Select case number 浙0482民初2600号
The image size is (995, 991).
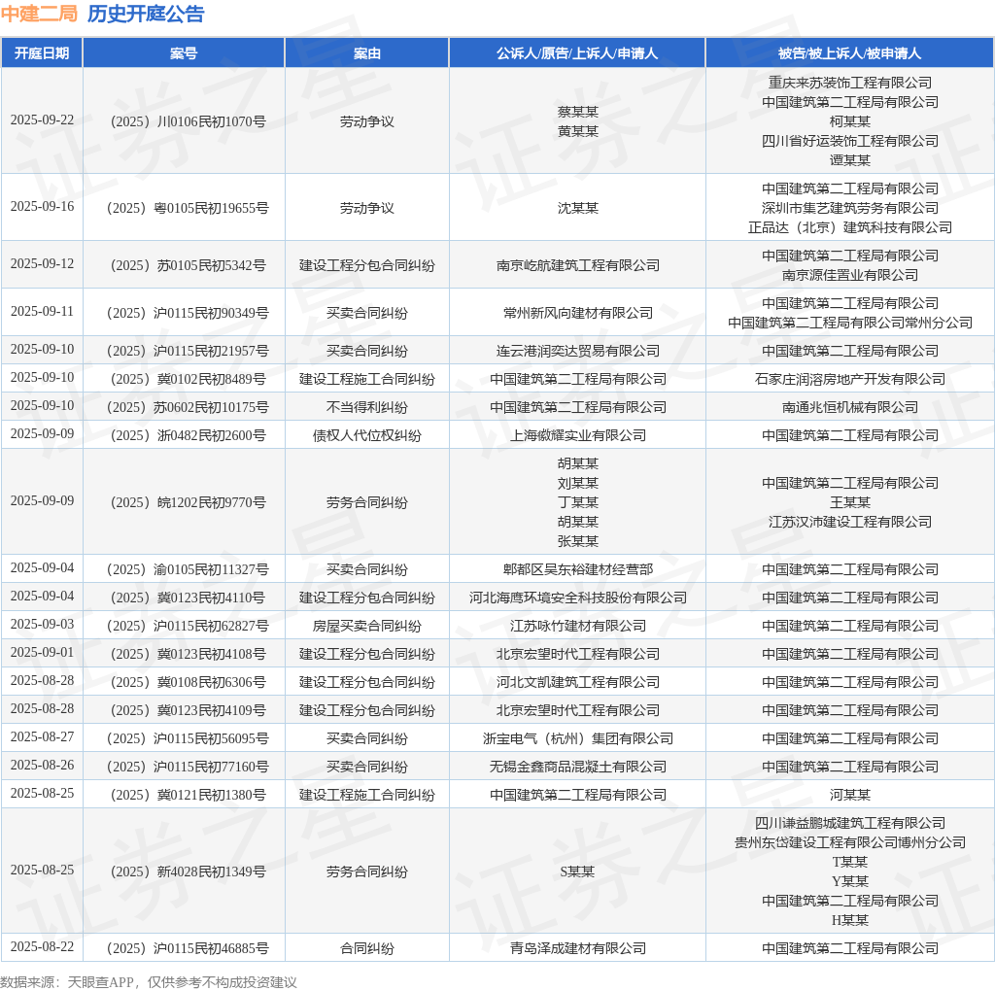(188, 435)
